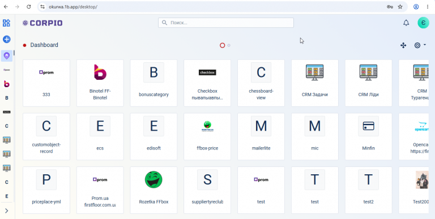Go back in the browser
Viewport: 435px width, 219px height.
(6, 7)
